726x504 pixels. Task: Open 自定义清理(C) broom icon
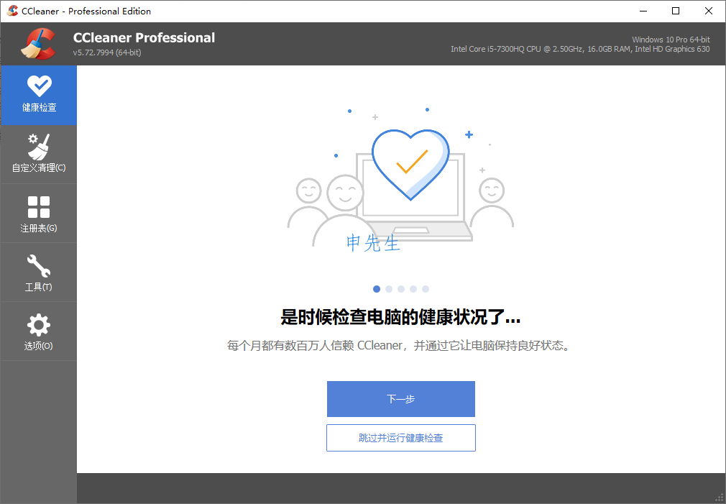(x=39, y=154)
